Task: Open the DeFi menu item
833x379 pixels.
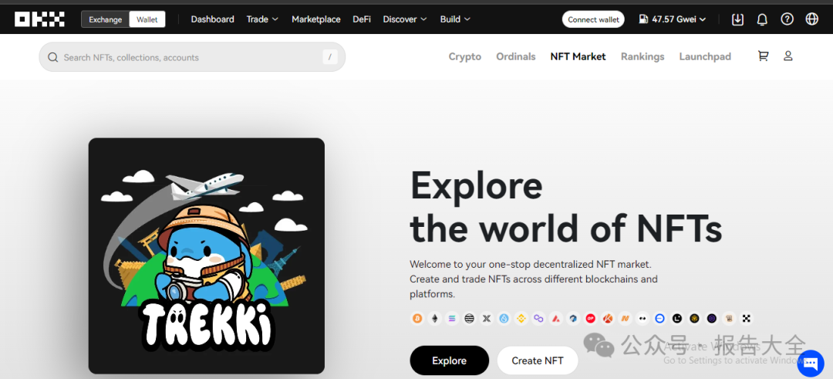Action: (x=362, y=19)
